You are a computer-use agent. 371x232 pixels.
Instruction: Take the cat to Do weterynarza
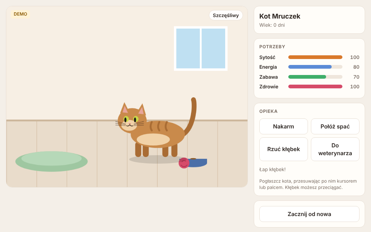tap(335, 149)
